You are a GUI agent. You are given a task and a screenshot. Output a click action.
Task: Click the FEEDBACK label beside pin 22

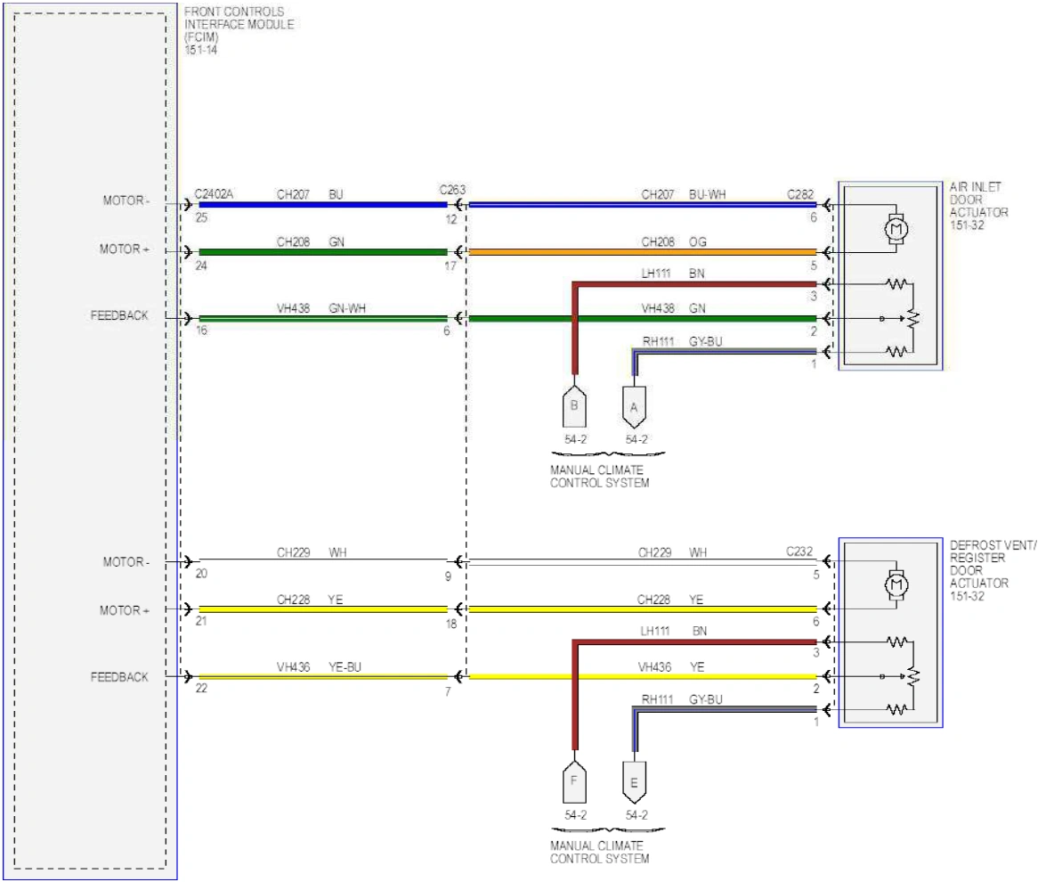[119, 677]
